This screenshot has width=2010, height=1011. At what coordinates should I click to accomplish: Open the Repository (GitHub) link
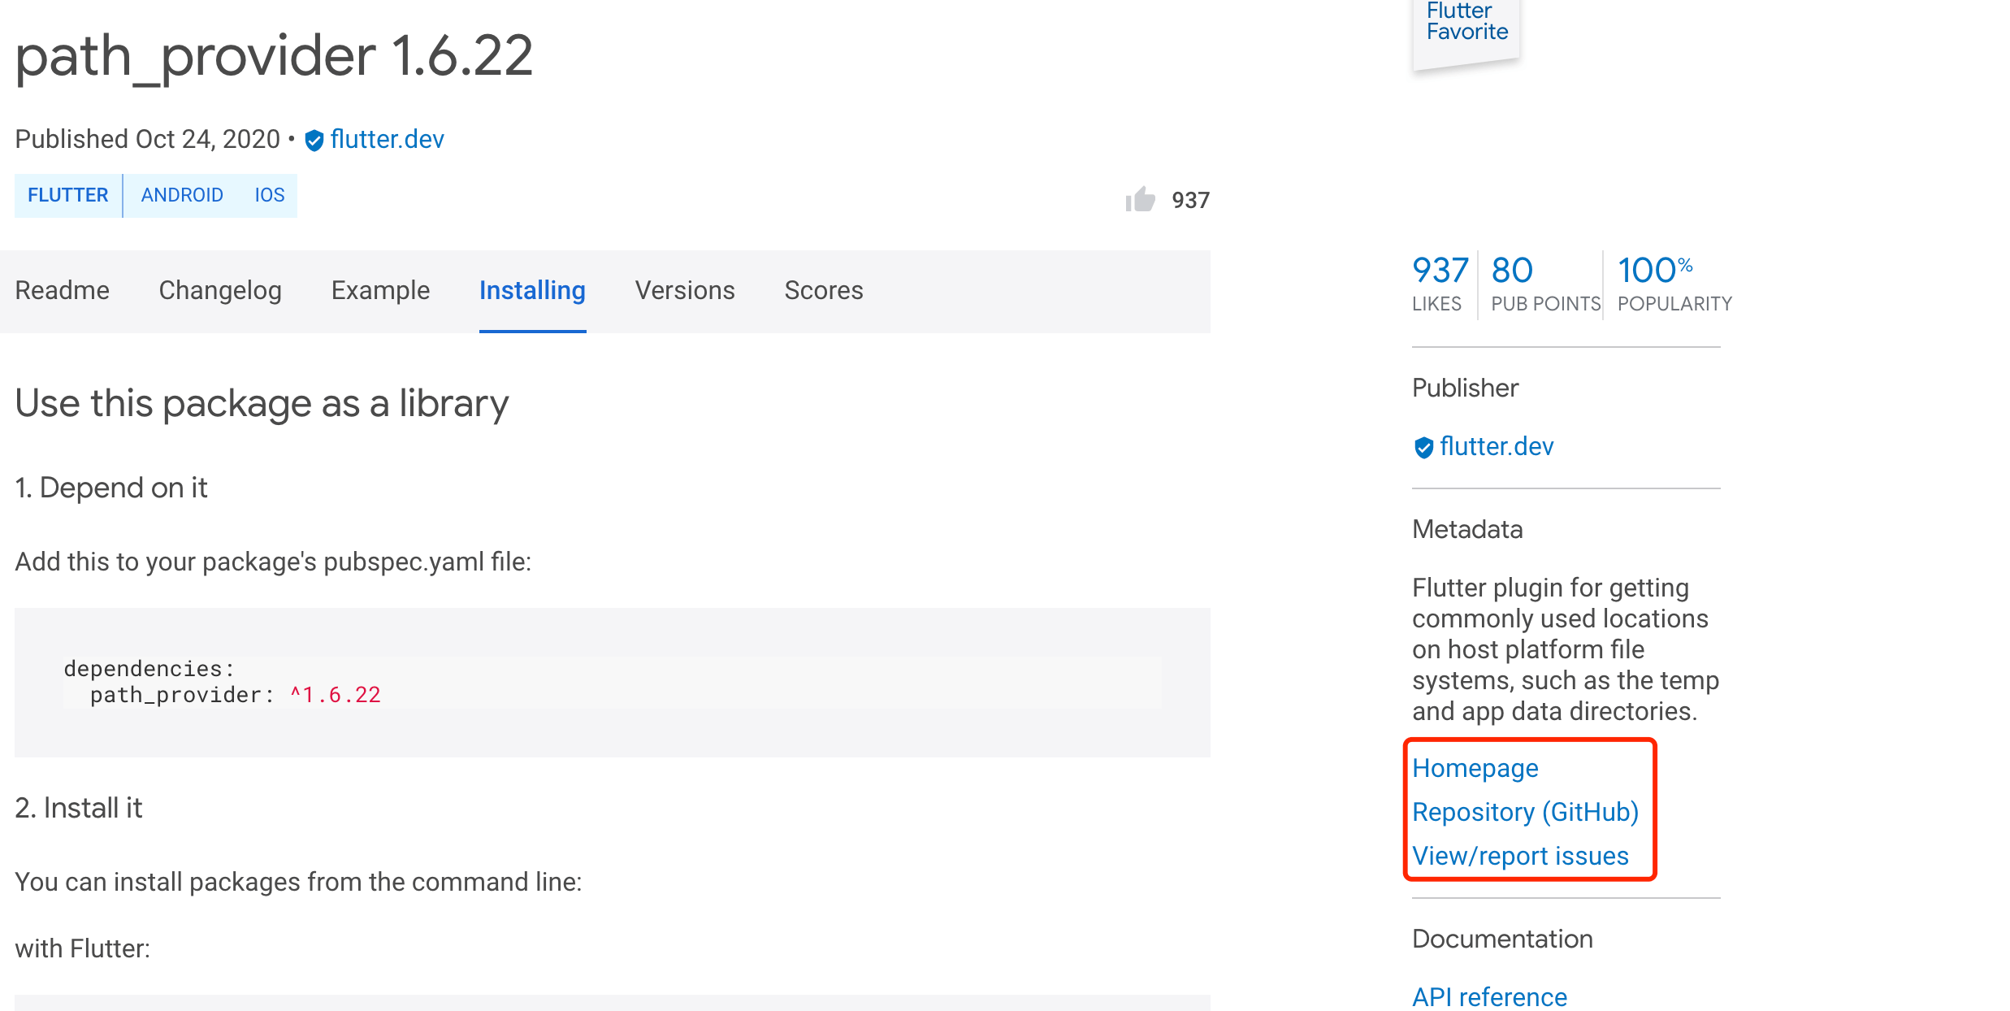[x=1525, y=812]
